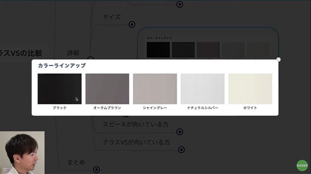Open the 詳細 mind map topic
Viewport: 311px width, 174px height.
pos(73,53)
